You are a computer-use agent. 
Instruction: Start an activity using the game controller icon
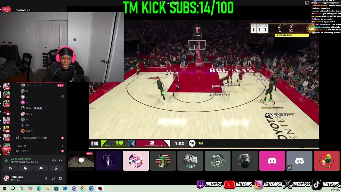point(41,168)
